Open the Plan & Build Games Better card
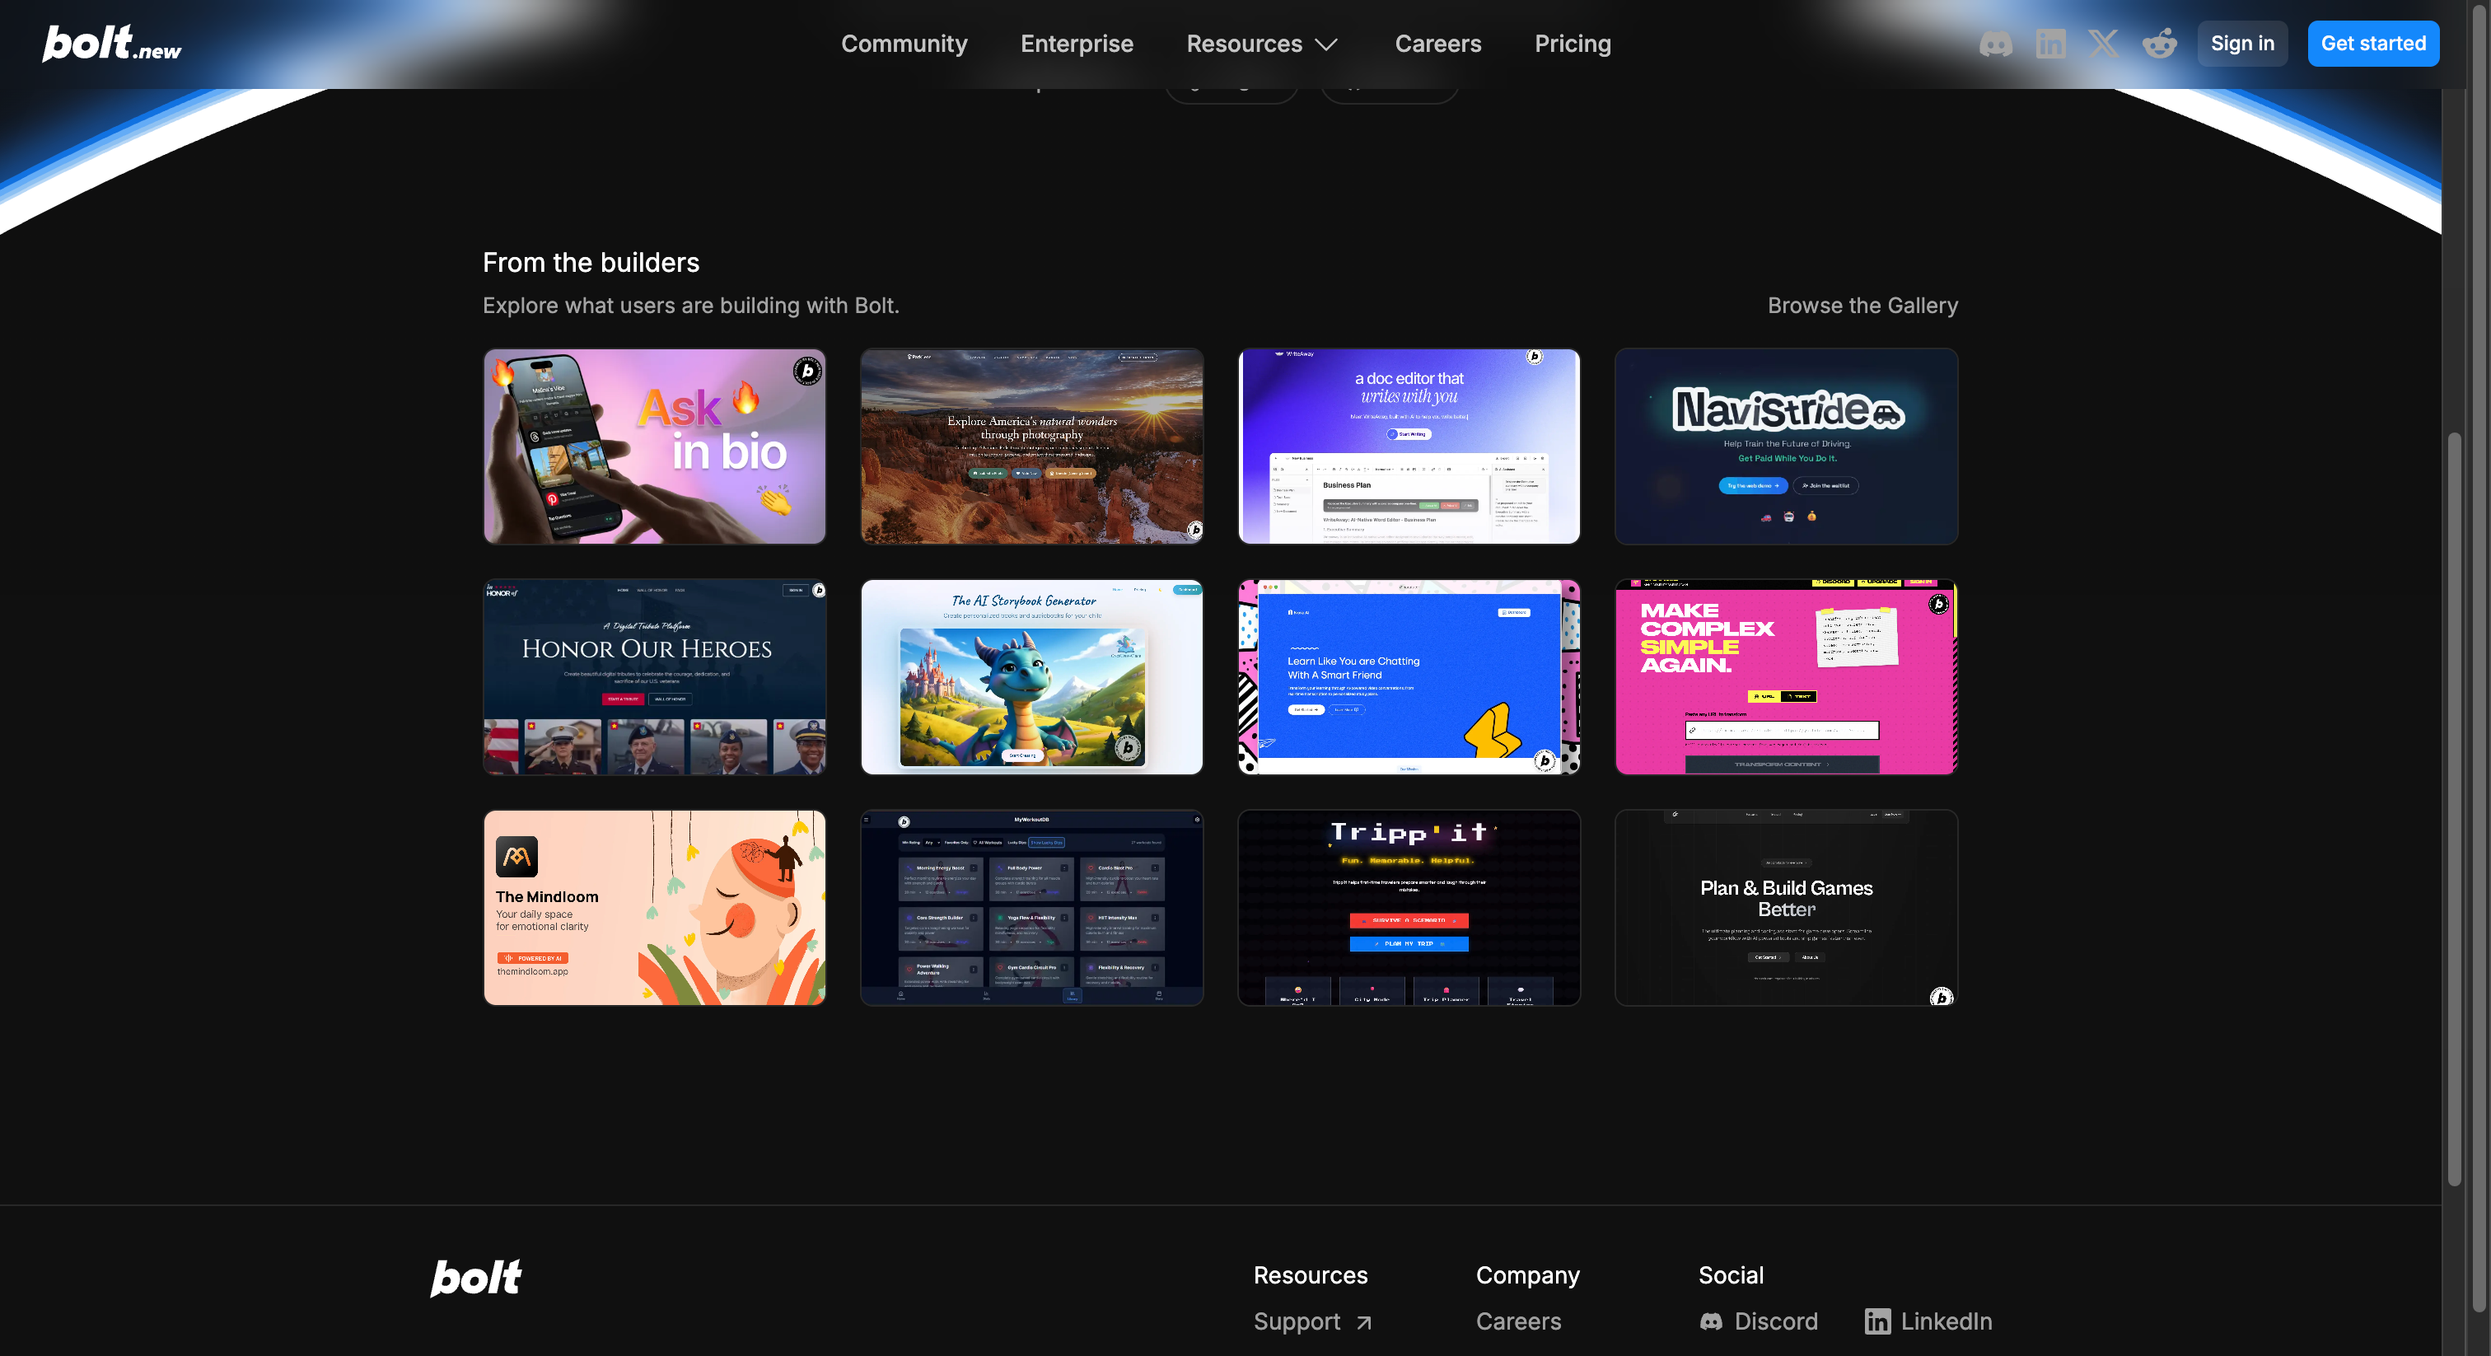The image size is (2491, 1356). coord(1786,907)
